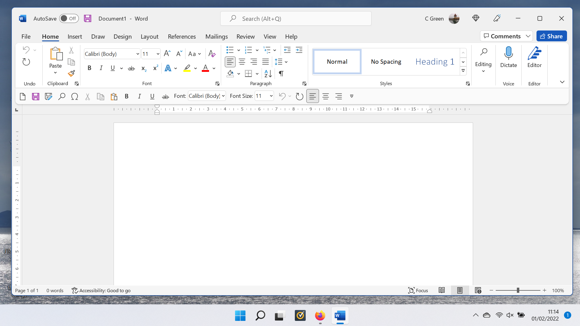Open Firefox from the taskbar
Image resolution: width=580 pixels, height=326 pixels.
pyautogui.click(x=320, y=316)
